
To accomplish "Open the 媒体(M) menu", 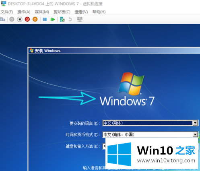I will coord(42,12).
